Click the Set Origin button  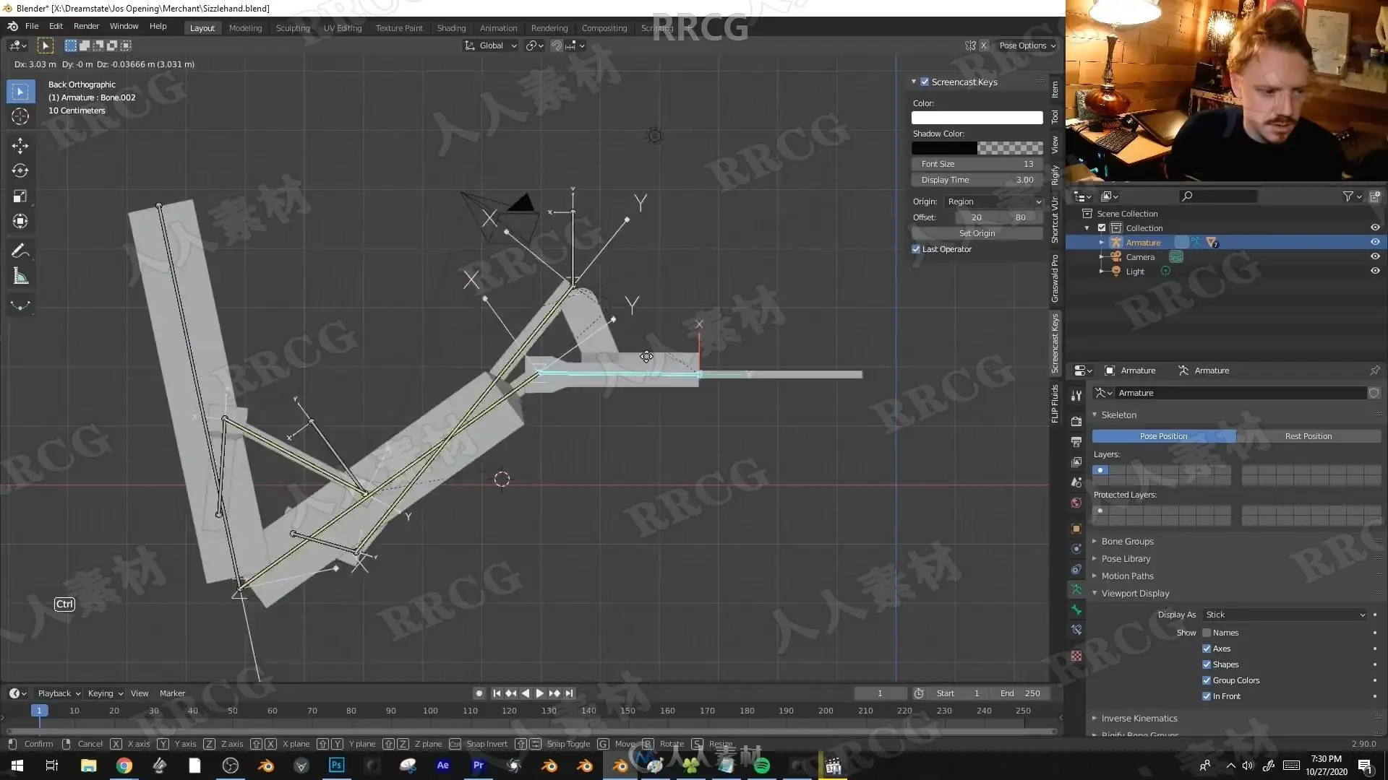click(977, 233)
